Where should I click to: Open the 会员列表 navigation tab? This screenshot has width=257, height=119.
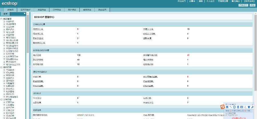87,10
